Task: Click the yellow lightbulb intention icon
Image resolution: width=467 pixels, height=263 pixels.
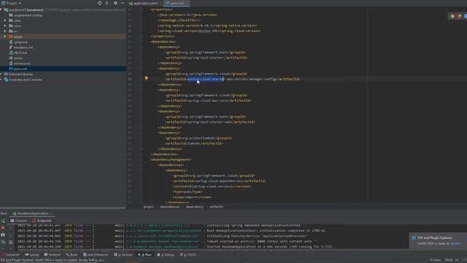Action: tap(146, 78)
